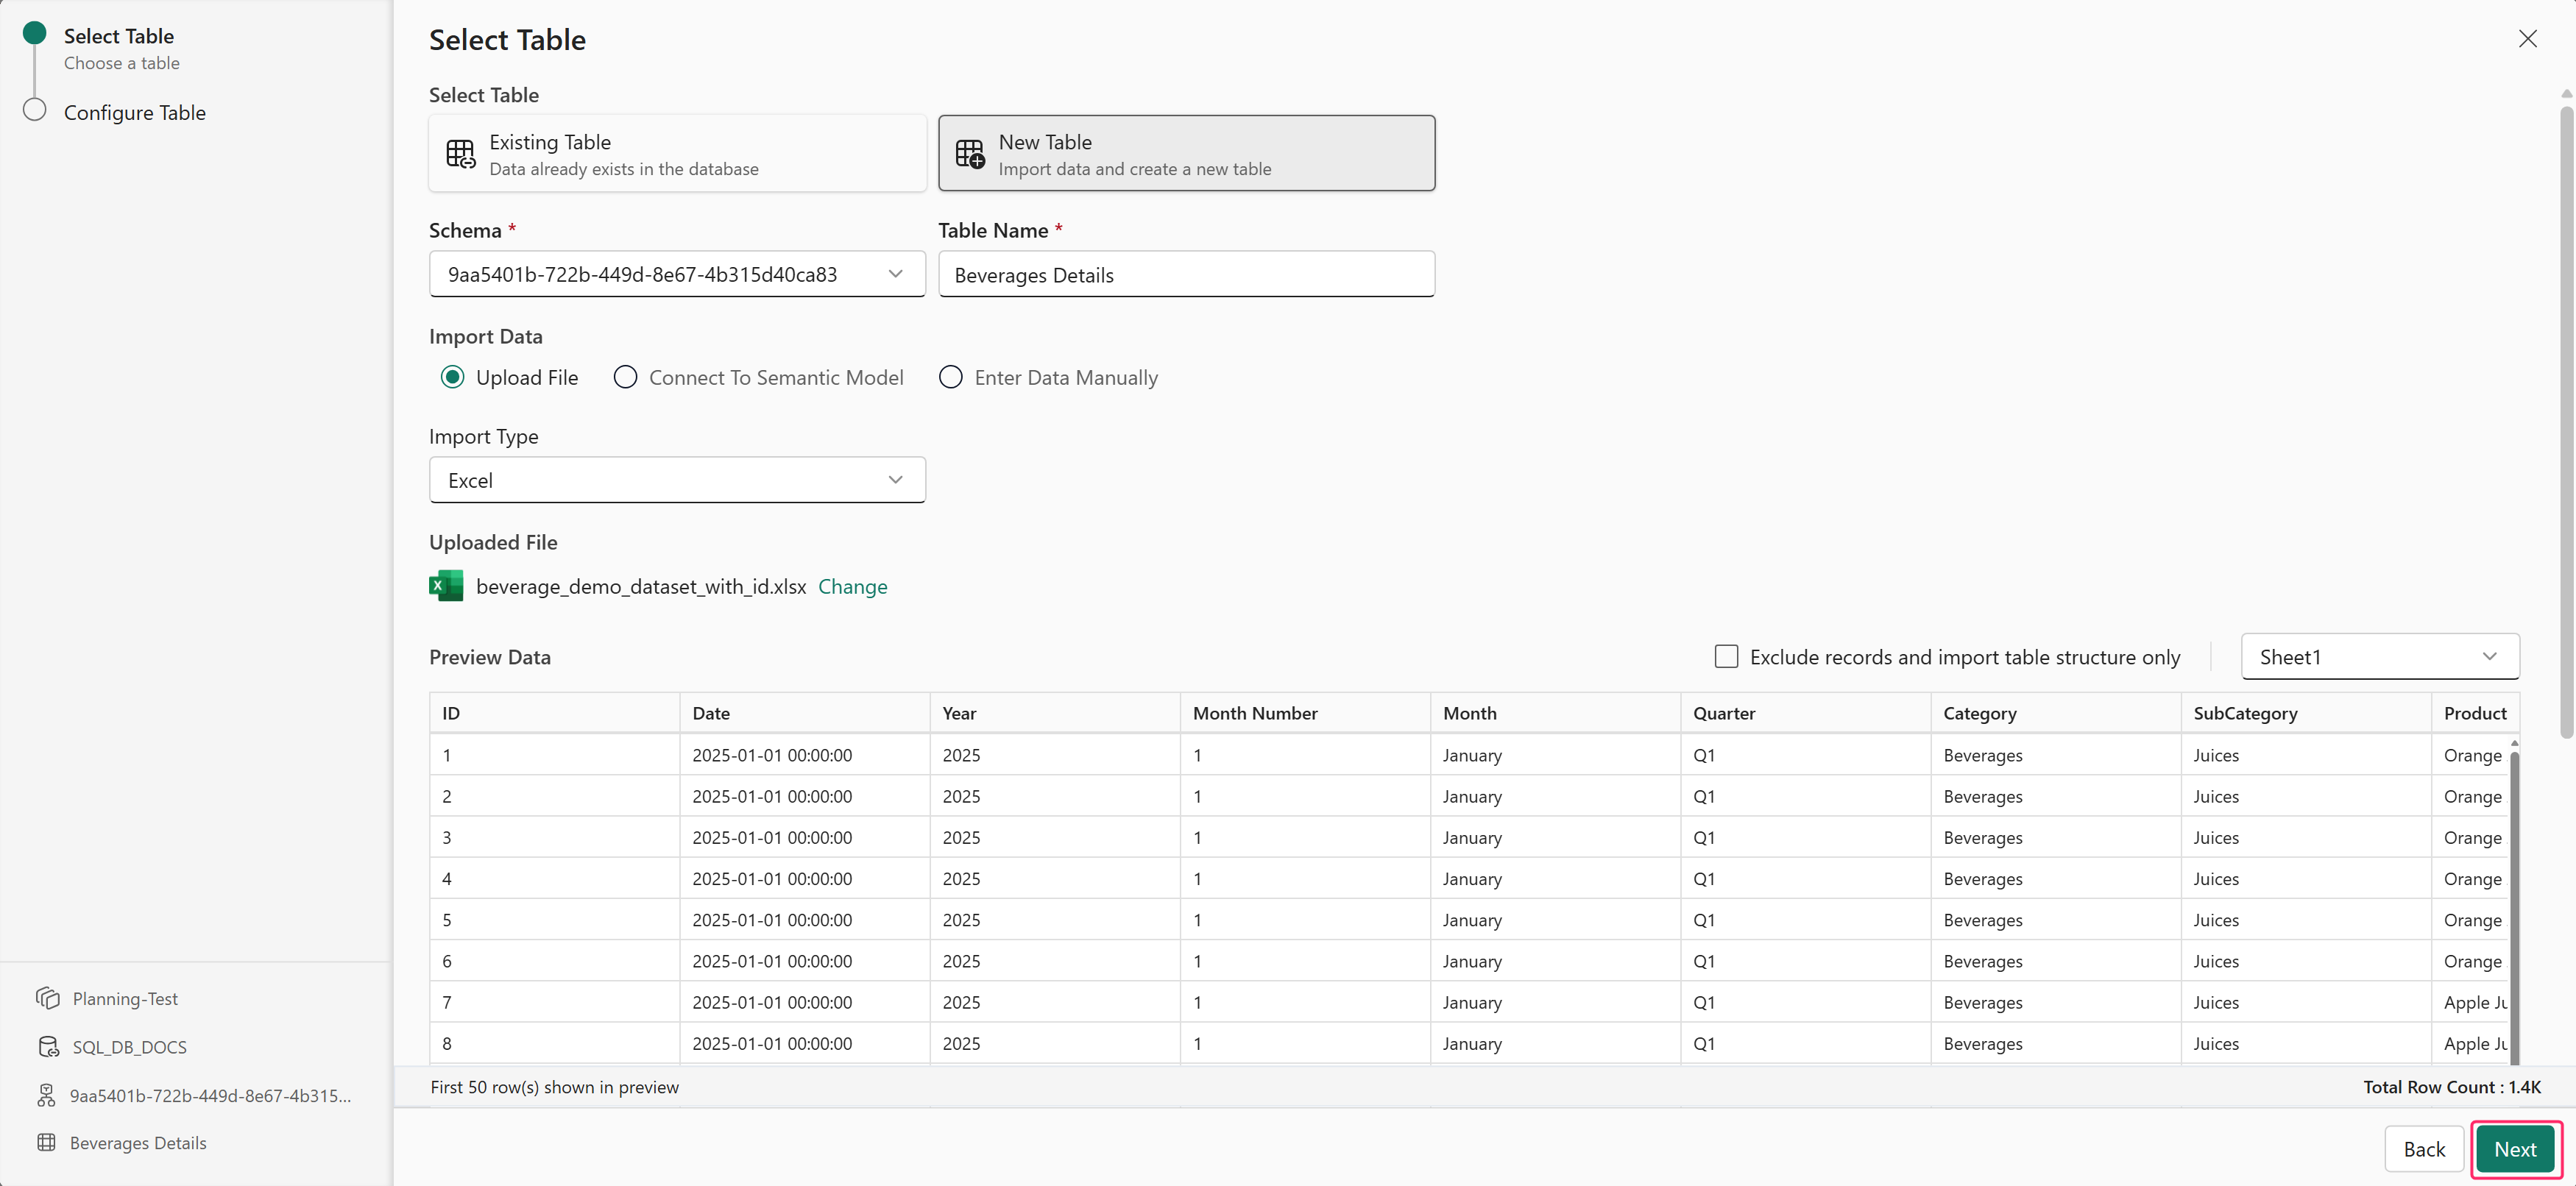The height and width of the screenshot is (1186, 2576).
Task: Expand the Import Type Excel dropdown
Action: pyautogui.click(x=677, y=480)
